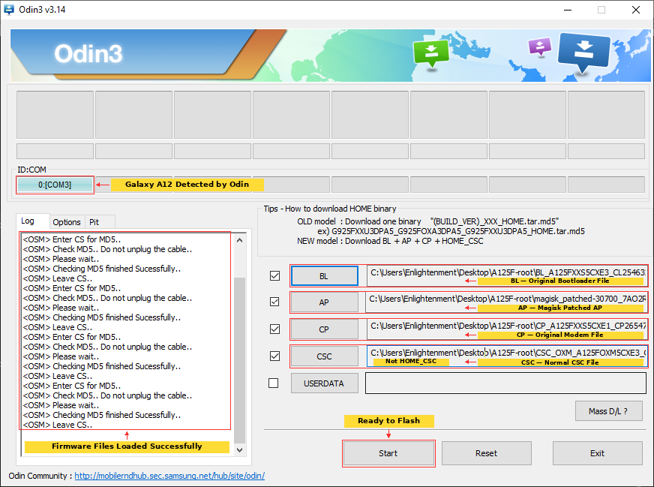Click the BL file path field
The width and height of the screenshot is (654, 487).
507,276
